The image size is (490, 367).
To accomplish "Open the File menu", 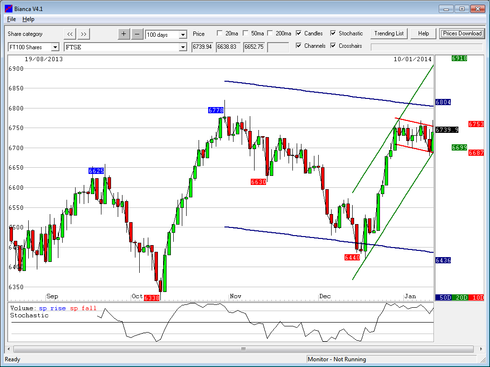I will point(11,19).
